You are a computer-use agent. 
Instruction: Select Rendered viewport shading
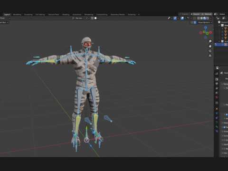click(208, 18)
